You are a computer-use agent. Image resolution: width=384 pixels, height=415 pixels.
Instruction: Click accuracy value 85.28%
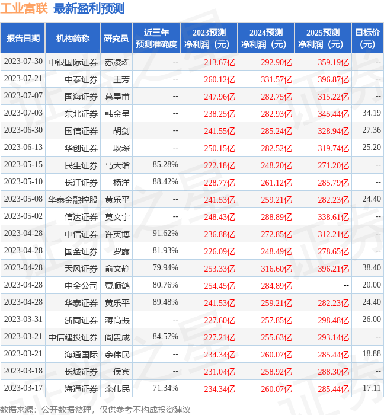coord(165,165)
